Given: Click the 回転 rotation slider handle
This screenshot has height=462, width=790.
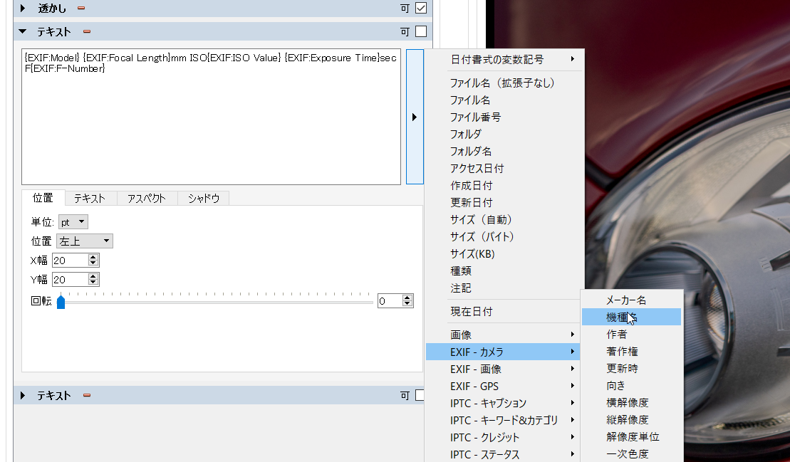Looking at the screenshot, I should pos(61,301).
